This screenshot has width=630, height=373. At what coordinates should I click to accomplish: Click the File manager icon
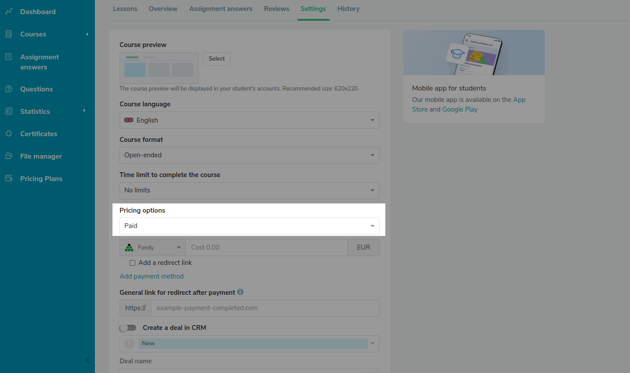pos(9,156)
